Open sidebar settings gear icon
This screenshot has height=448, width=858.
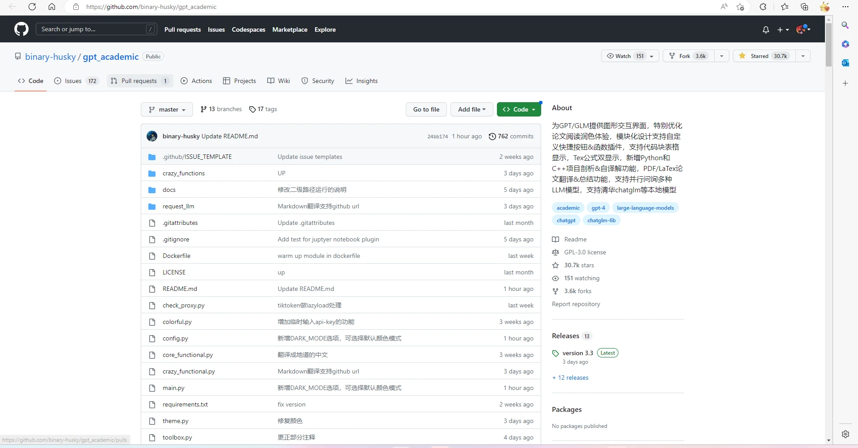(845, 434)
